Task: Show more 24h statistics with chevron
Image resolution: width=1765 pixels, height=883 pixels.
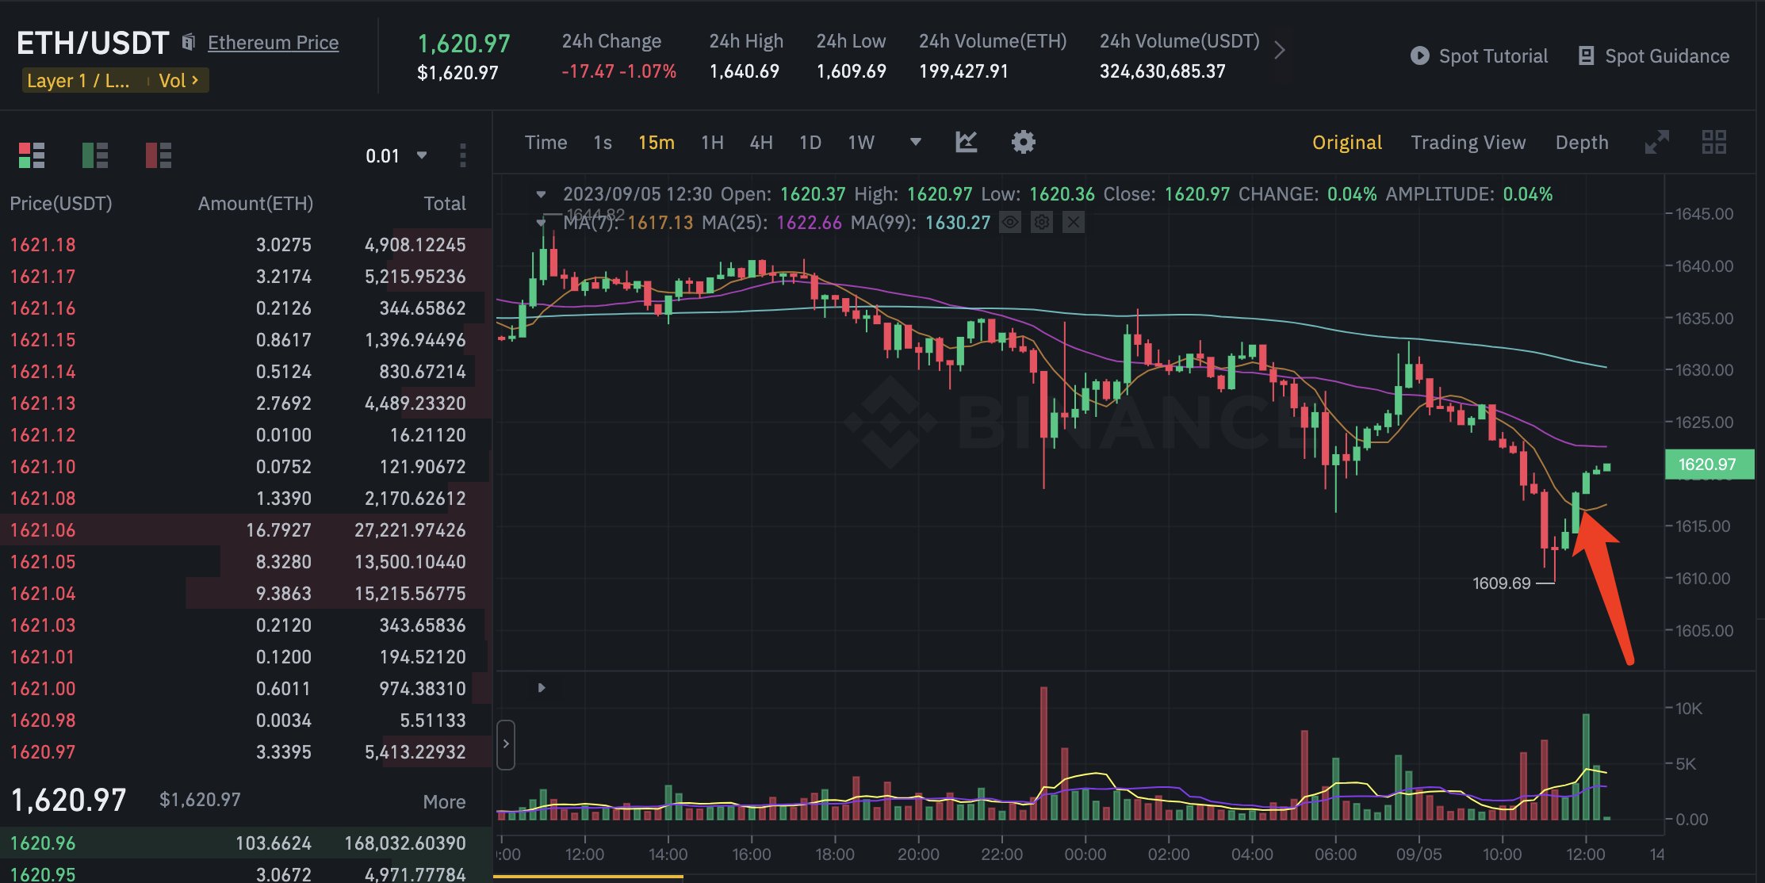Action: click(x=1279, y=51)
